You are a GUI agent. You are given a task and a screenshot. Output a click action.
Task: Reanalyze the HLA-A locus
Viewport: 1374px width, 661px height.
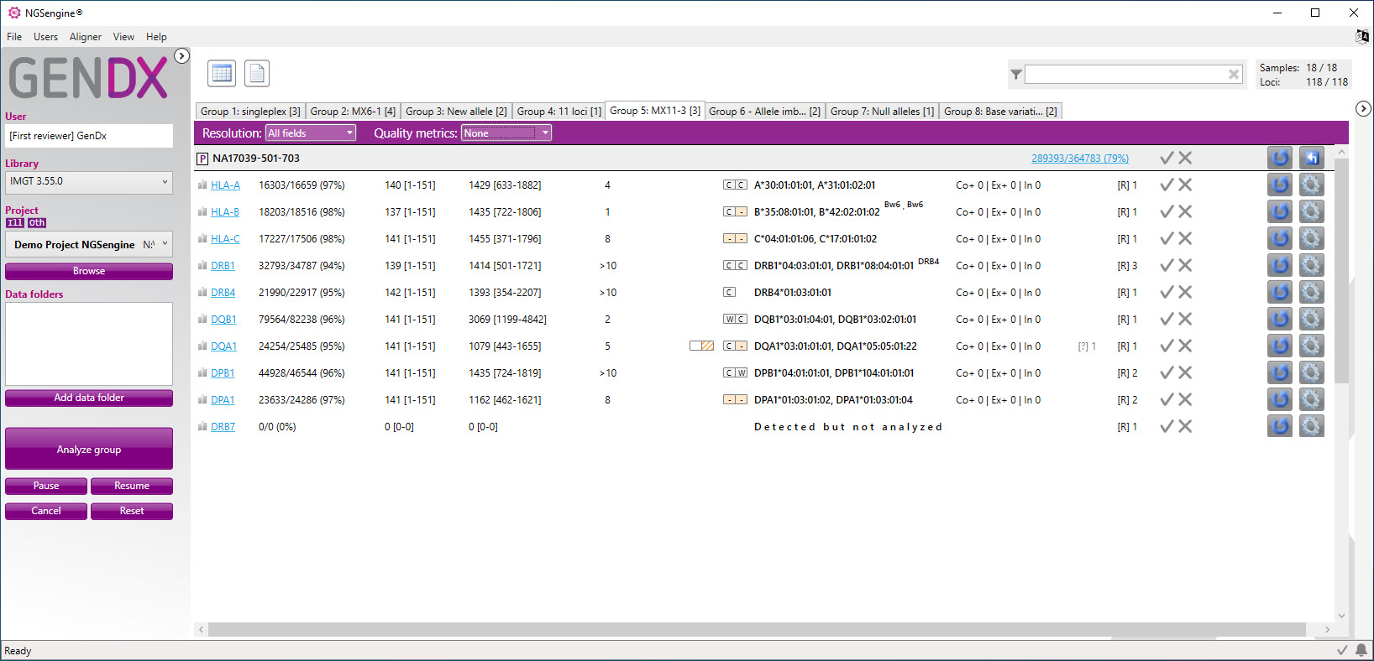[1280, 185]
